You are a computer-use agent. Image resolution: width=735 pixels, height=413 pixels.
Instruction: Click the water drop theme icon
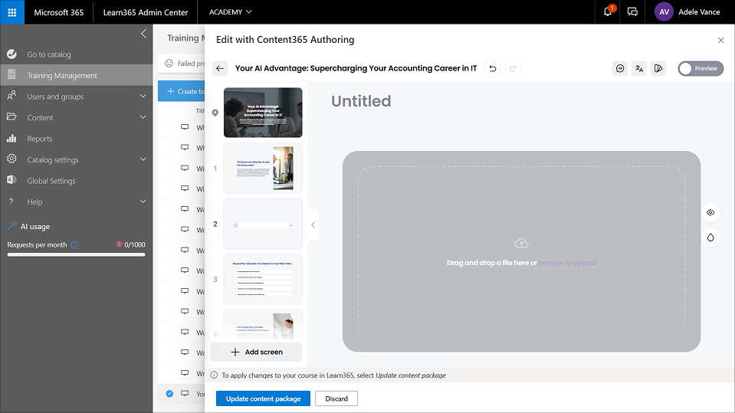(x=710, y=238)
